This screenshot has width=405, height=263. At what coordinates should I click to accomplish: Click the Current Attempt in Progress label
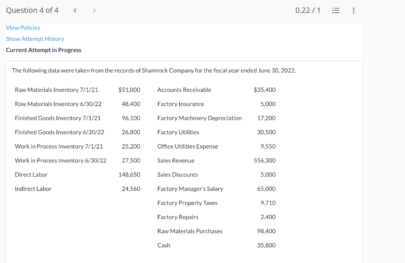pos(44,50)
